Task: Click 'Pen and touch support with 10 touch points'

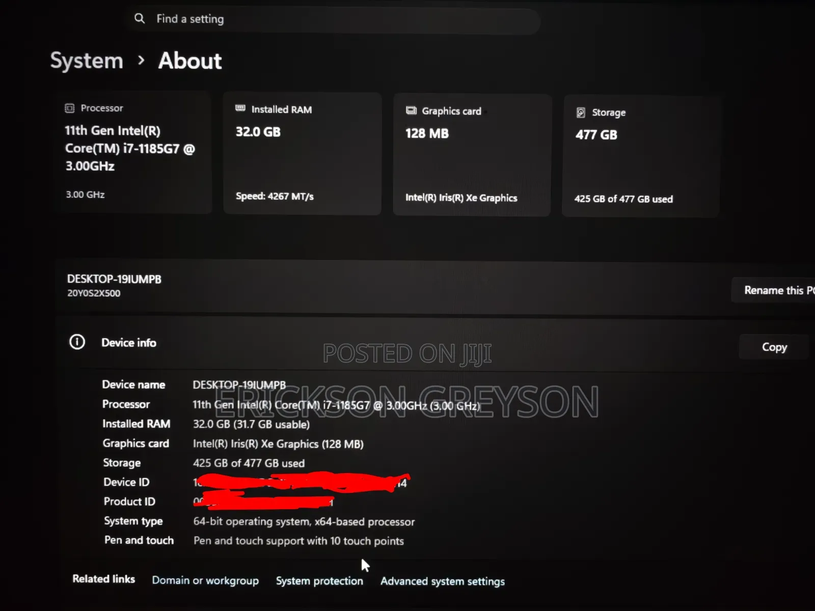Action: pyautogui.click(x=298, y=541)
